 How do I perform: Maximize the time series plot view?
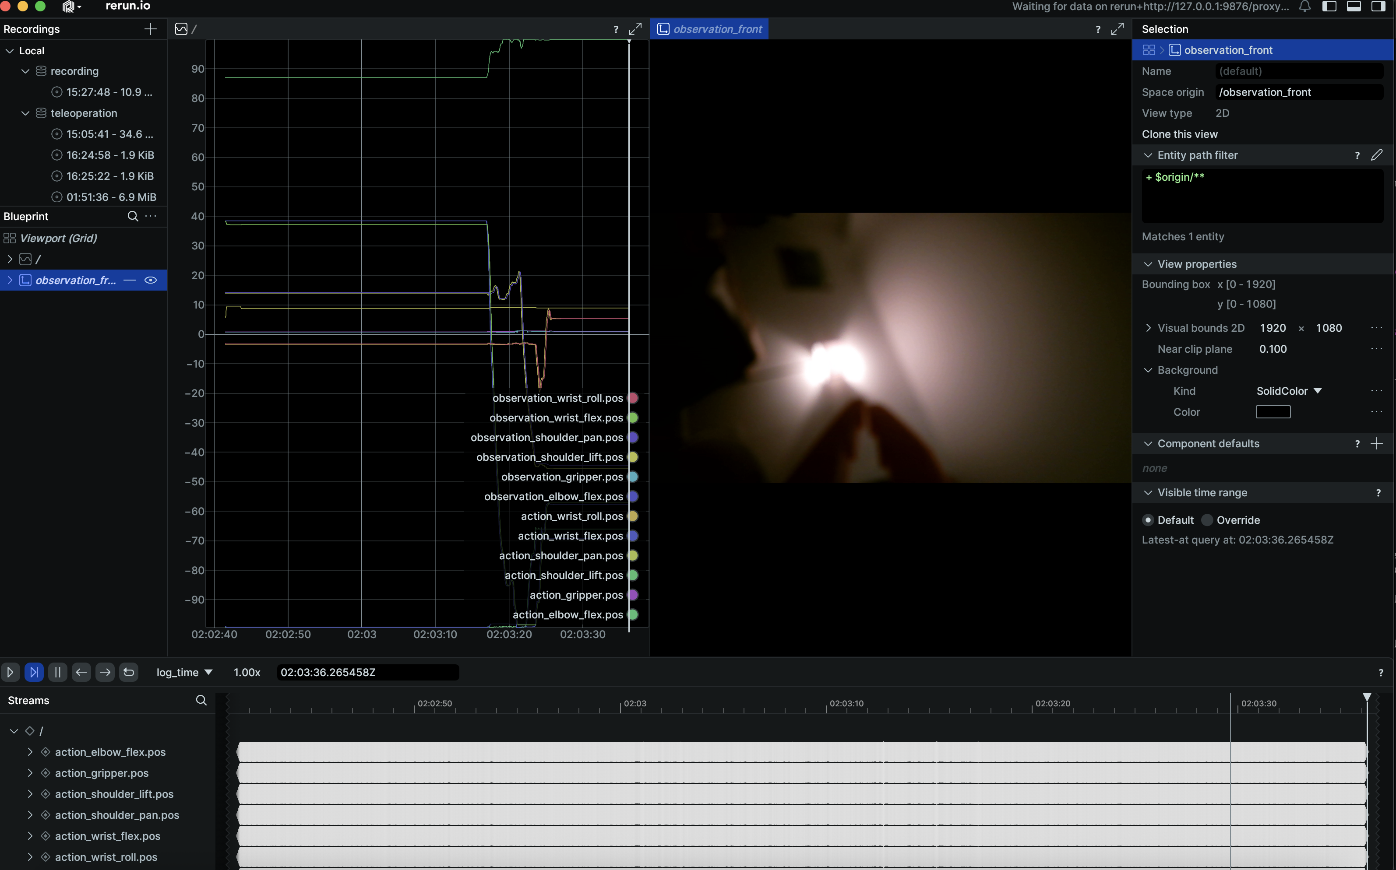(x=635, y=29)
